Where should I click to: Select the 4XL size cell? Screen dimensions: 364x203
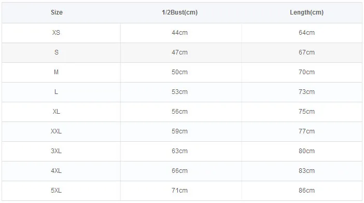[x=56, y=171]
